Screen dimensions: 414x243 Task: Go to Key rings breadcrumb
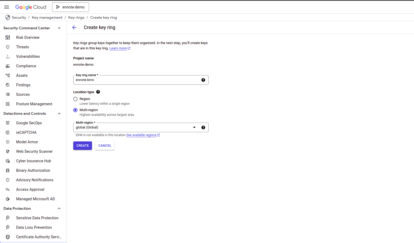point(76,17)
